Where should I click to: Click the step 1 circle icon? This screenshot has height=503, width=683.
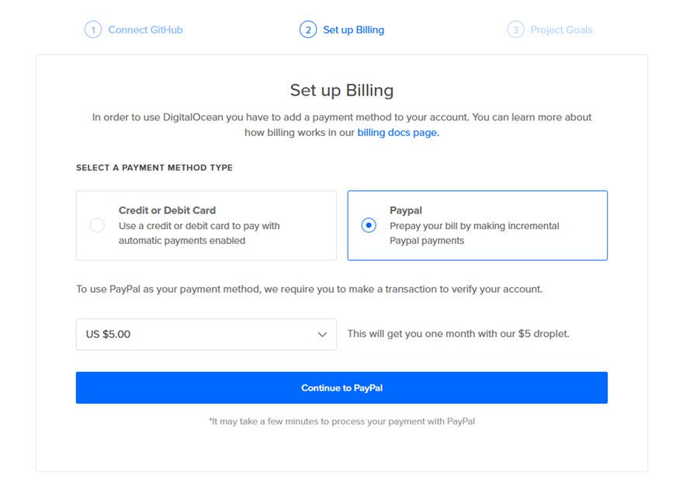[93, 30]
